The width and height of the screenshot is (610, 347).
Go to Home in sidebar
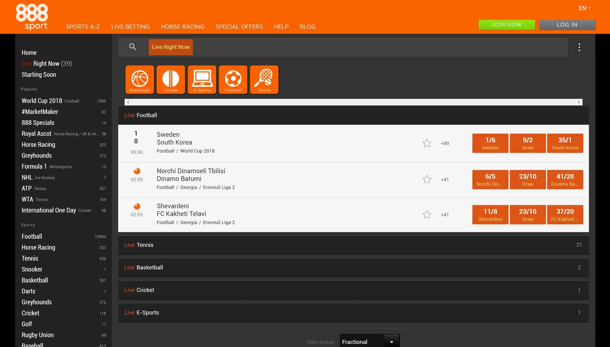click(x=29, y=53)
